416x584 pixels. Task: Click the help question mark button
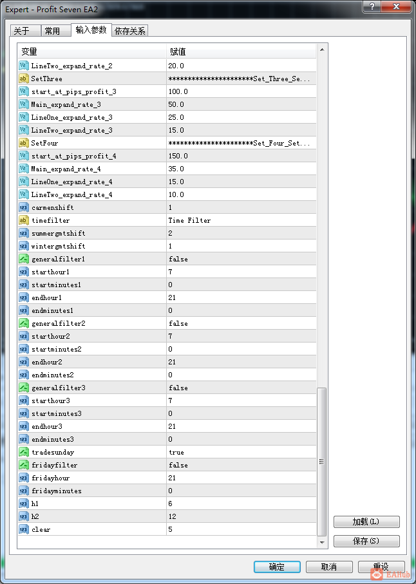(x=372, y=6)
